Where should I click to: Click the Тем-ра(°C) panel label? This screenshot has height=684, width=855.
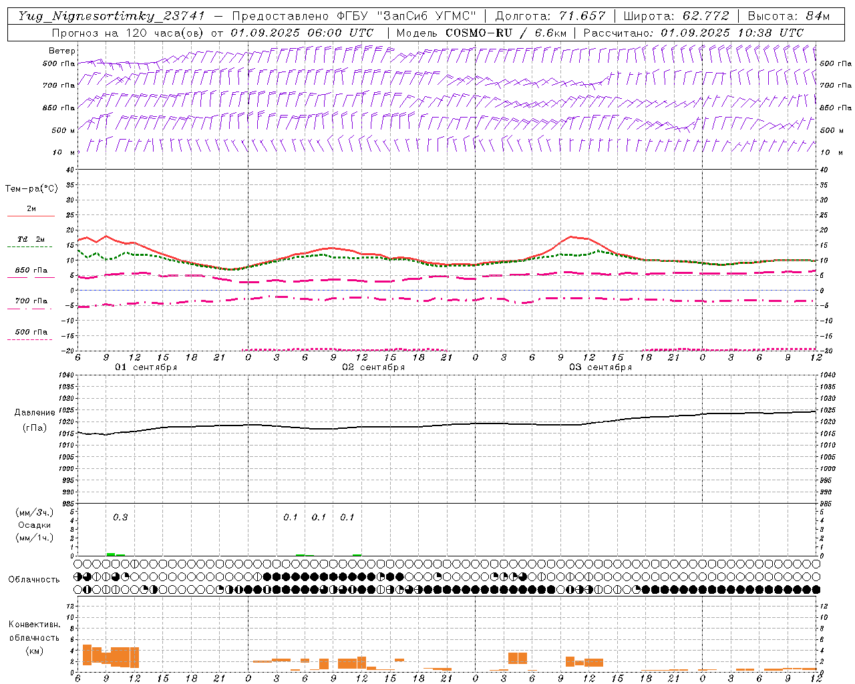31,189
